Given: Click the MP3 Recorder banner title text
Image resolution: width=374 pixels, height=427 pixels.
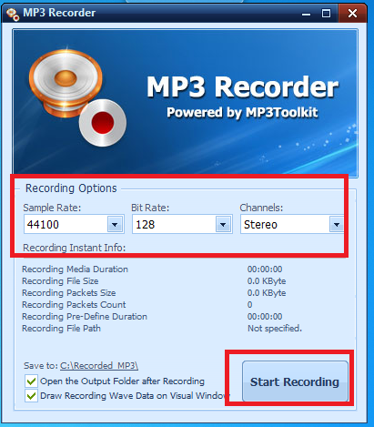Looking at the screenshot, I should (242, 86).
